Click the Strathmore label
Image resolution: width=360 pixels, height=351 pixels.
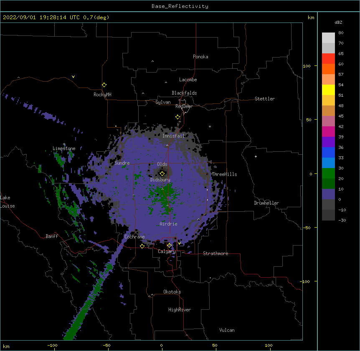(x=215, y=253)
